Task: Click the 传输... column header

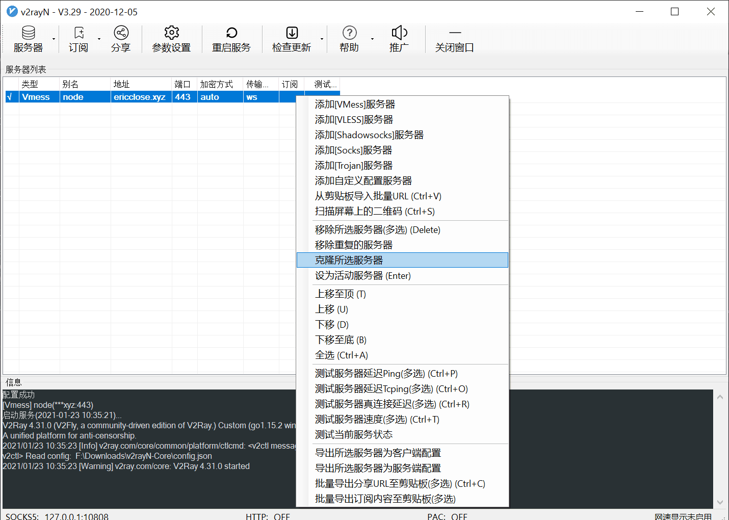Action: 261,84
